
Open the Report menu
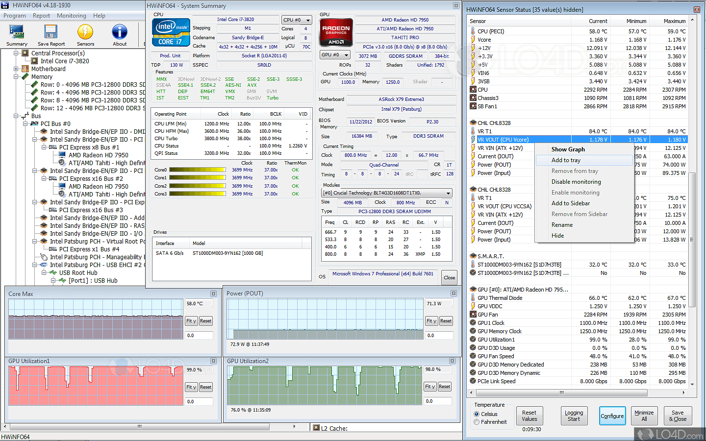click(42, 16)
